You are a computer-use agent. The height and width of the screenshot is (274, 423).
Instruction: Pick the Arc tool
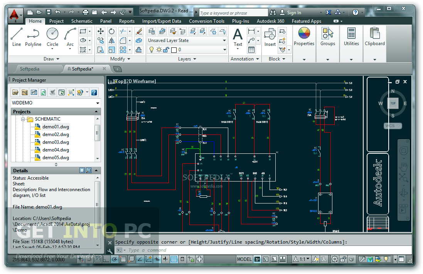click(70, 37)
